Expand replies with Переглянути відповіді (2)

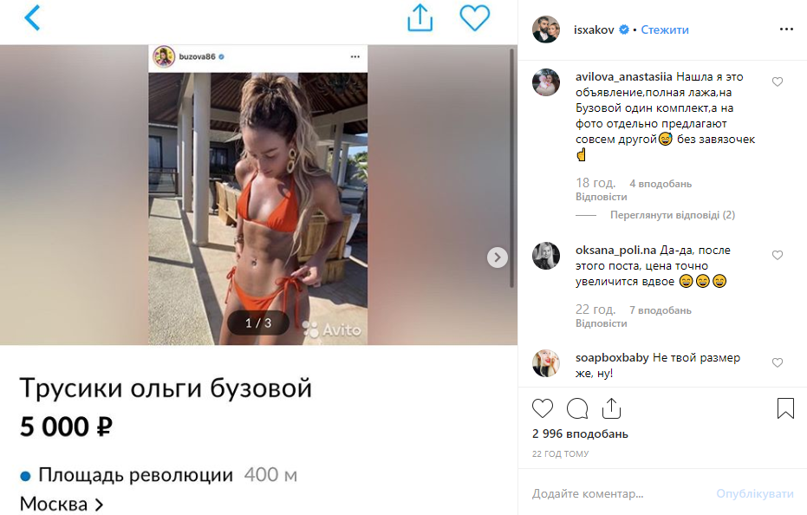(672, 215)
